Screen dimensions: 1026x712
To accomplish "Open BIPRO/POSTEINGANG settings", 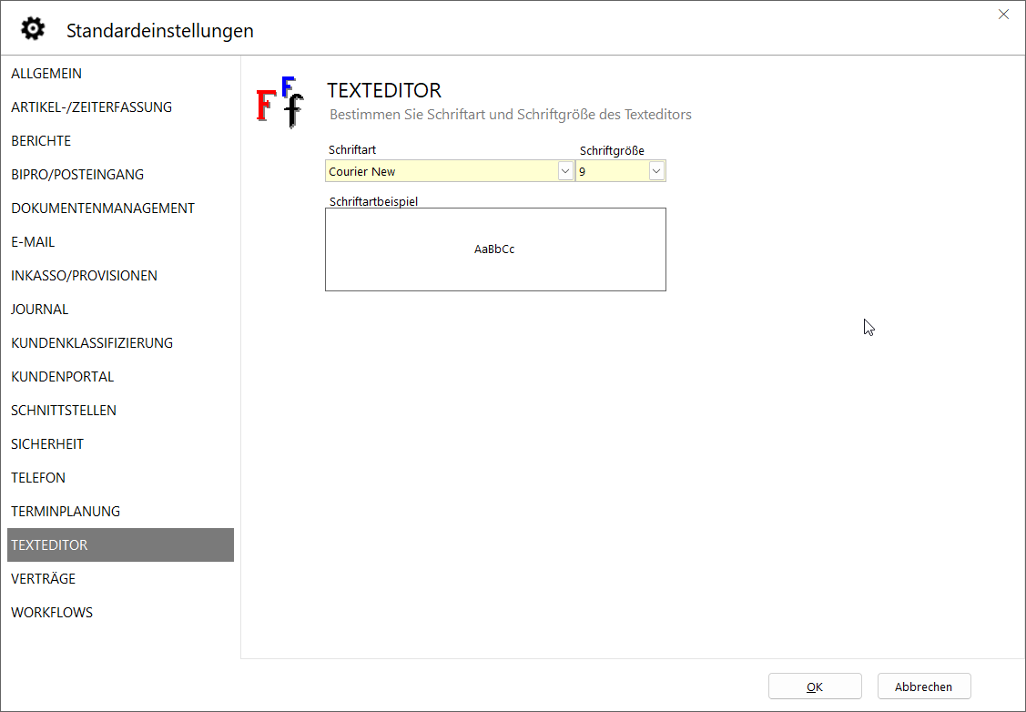I will (77, 175).
